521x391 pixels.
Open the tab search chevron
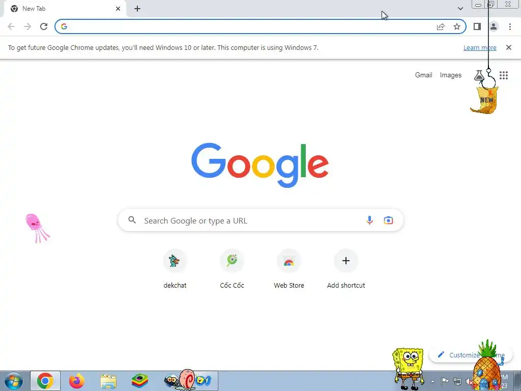460,9
